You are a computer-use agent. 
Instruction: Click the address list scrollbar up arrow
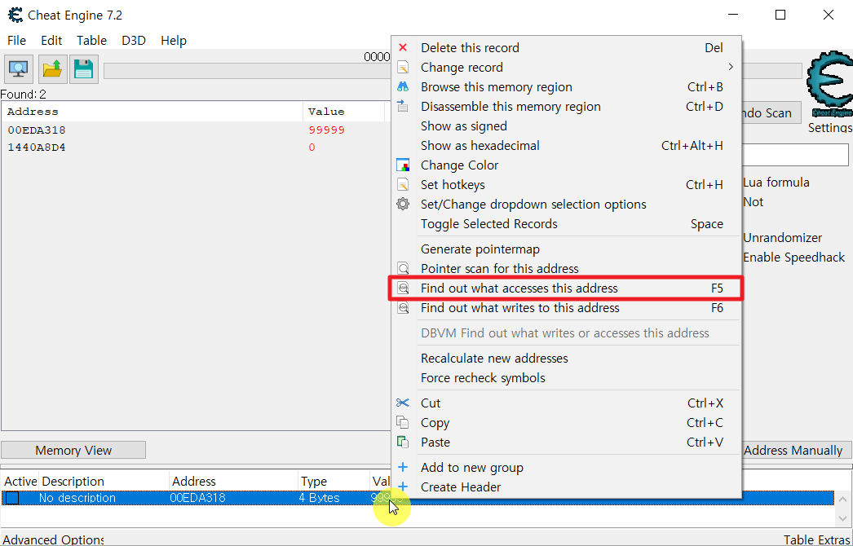[x=844, y=500]
